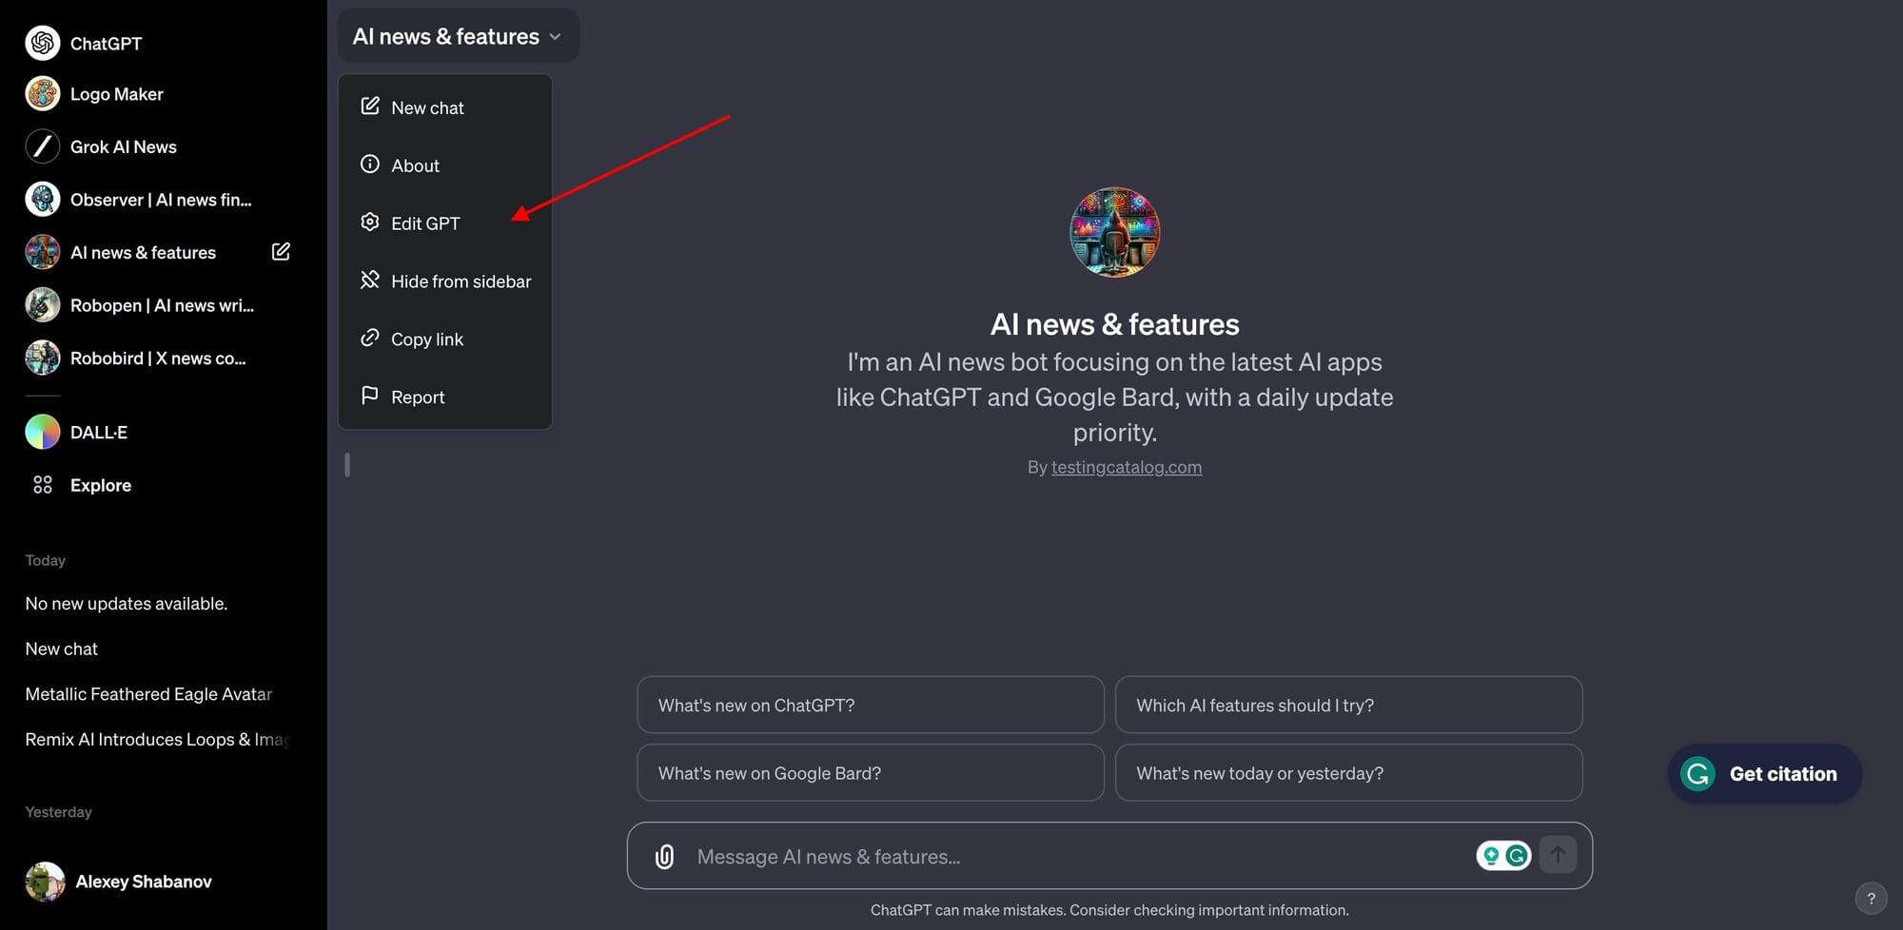
Task: Choose Hide from sidebar option
Action: click(x=445, y=281)
